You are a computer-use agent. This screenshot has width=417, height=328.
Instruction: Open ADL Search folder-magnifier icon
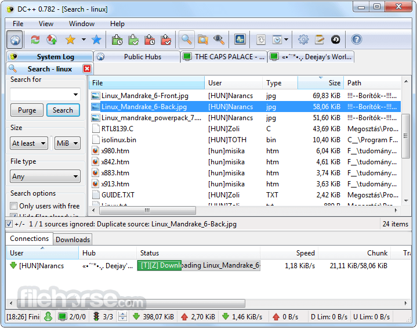(x=203, y=40)
